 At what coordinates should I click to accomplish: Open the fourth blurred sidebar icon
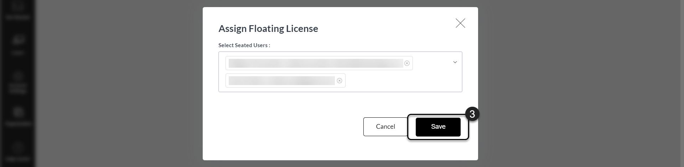[18, 117]
